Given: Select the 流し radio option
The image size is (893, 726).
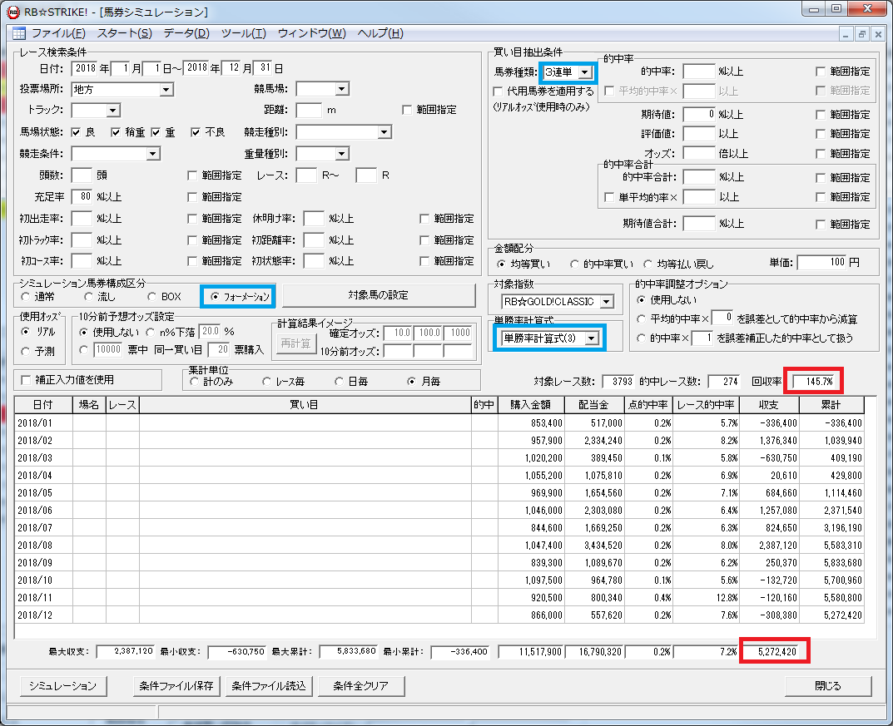Looking at the screenshot, I should (88, 296).
